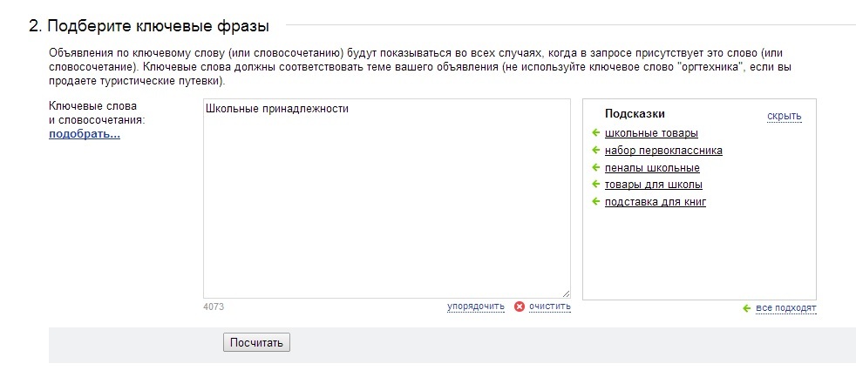Click the label Ключевые слова и словосочетания
This screenshot has height=384, width=856.
coord(97,113)
